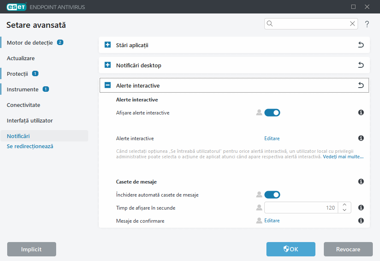Increase display time with the up arrow
The width and height of the screenshot is (380, 261).
click(345, 205)
